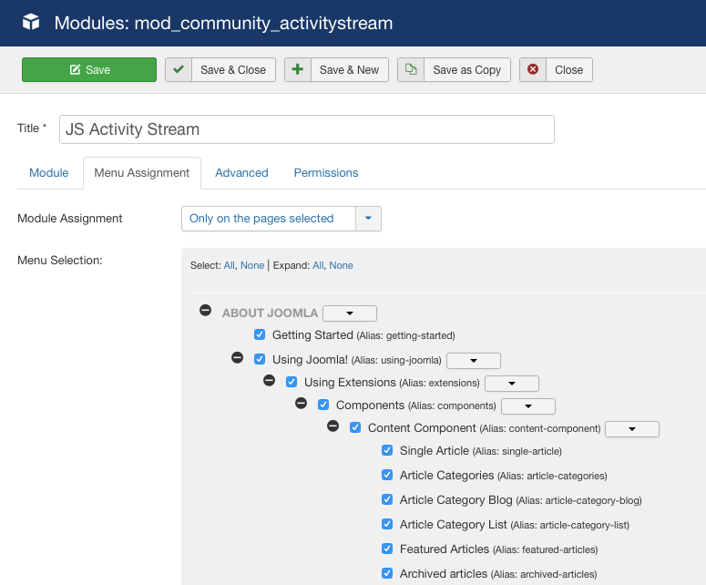Uncheck the Getting Started menu item

(x=260, y=334)
